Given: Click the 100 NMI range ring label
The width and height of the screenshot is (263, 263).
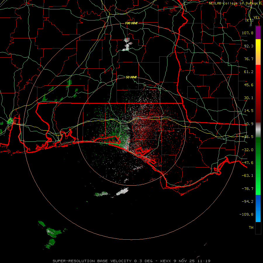Looking at the screenshot, I should [x=131, y=23].
